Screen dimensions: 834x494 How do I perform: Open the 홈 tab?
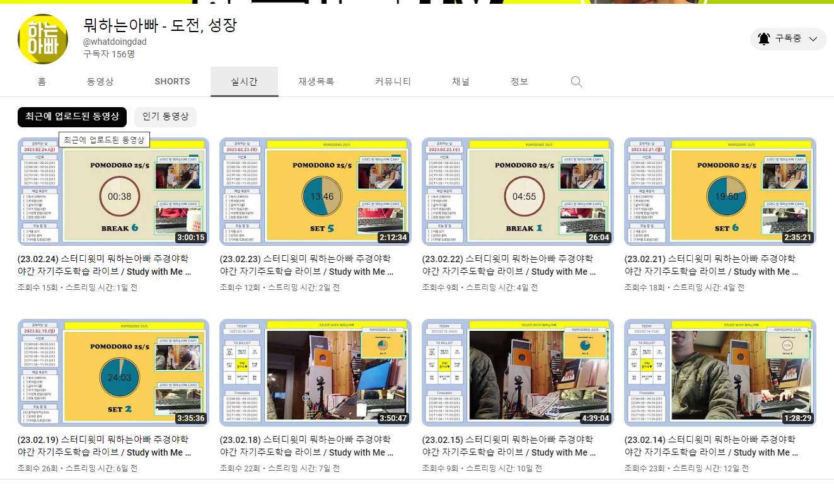pyautogui.click(x=42, y=82)
